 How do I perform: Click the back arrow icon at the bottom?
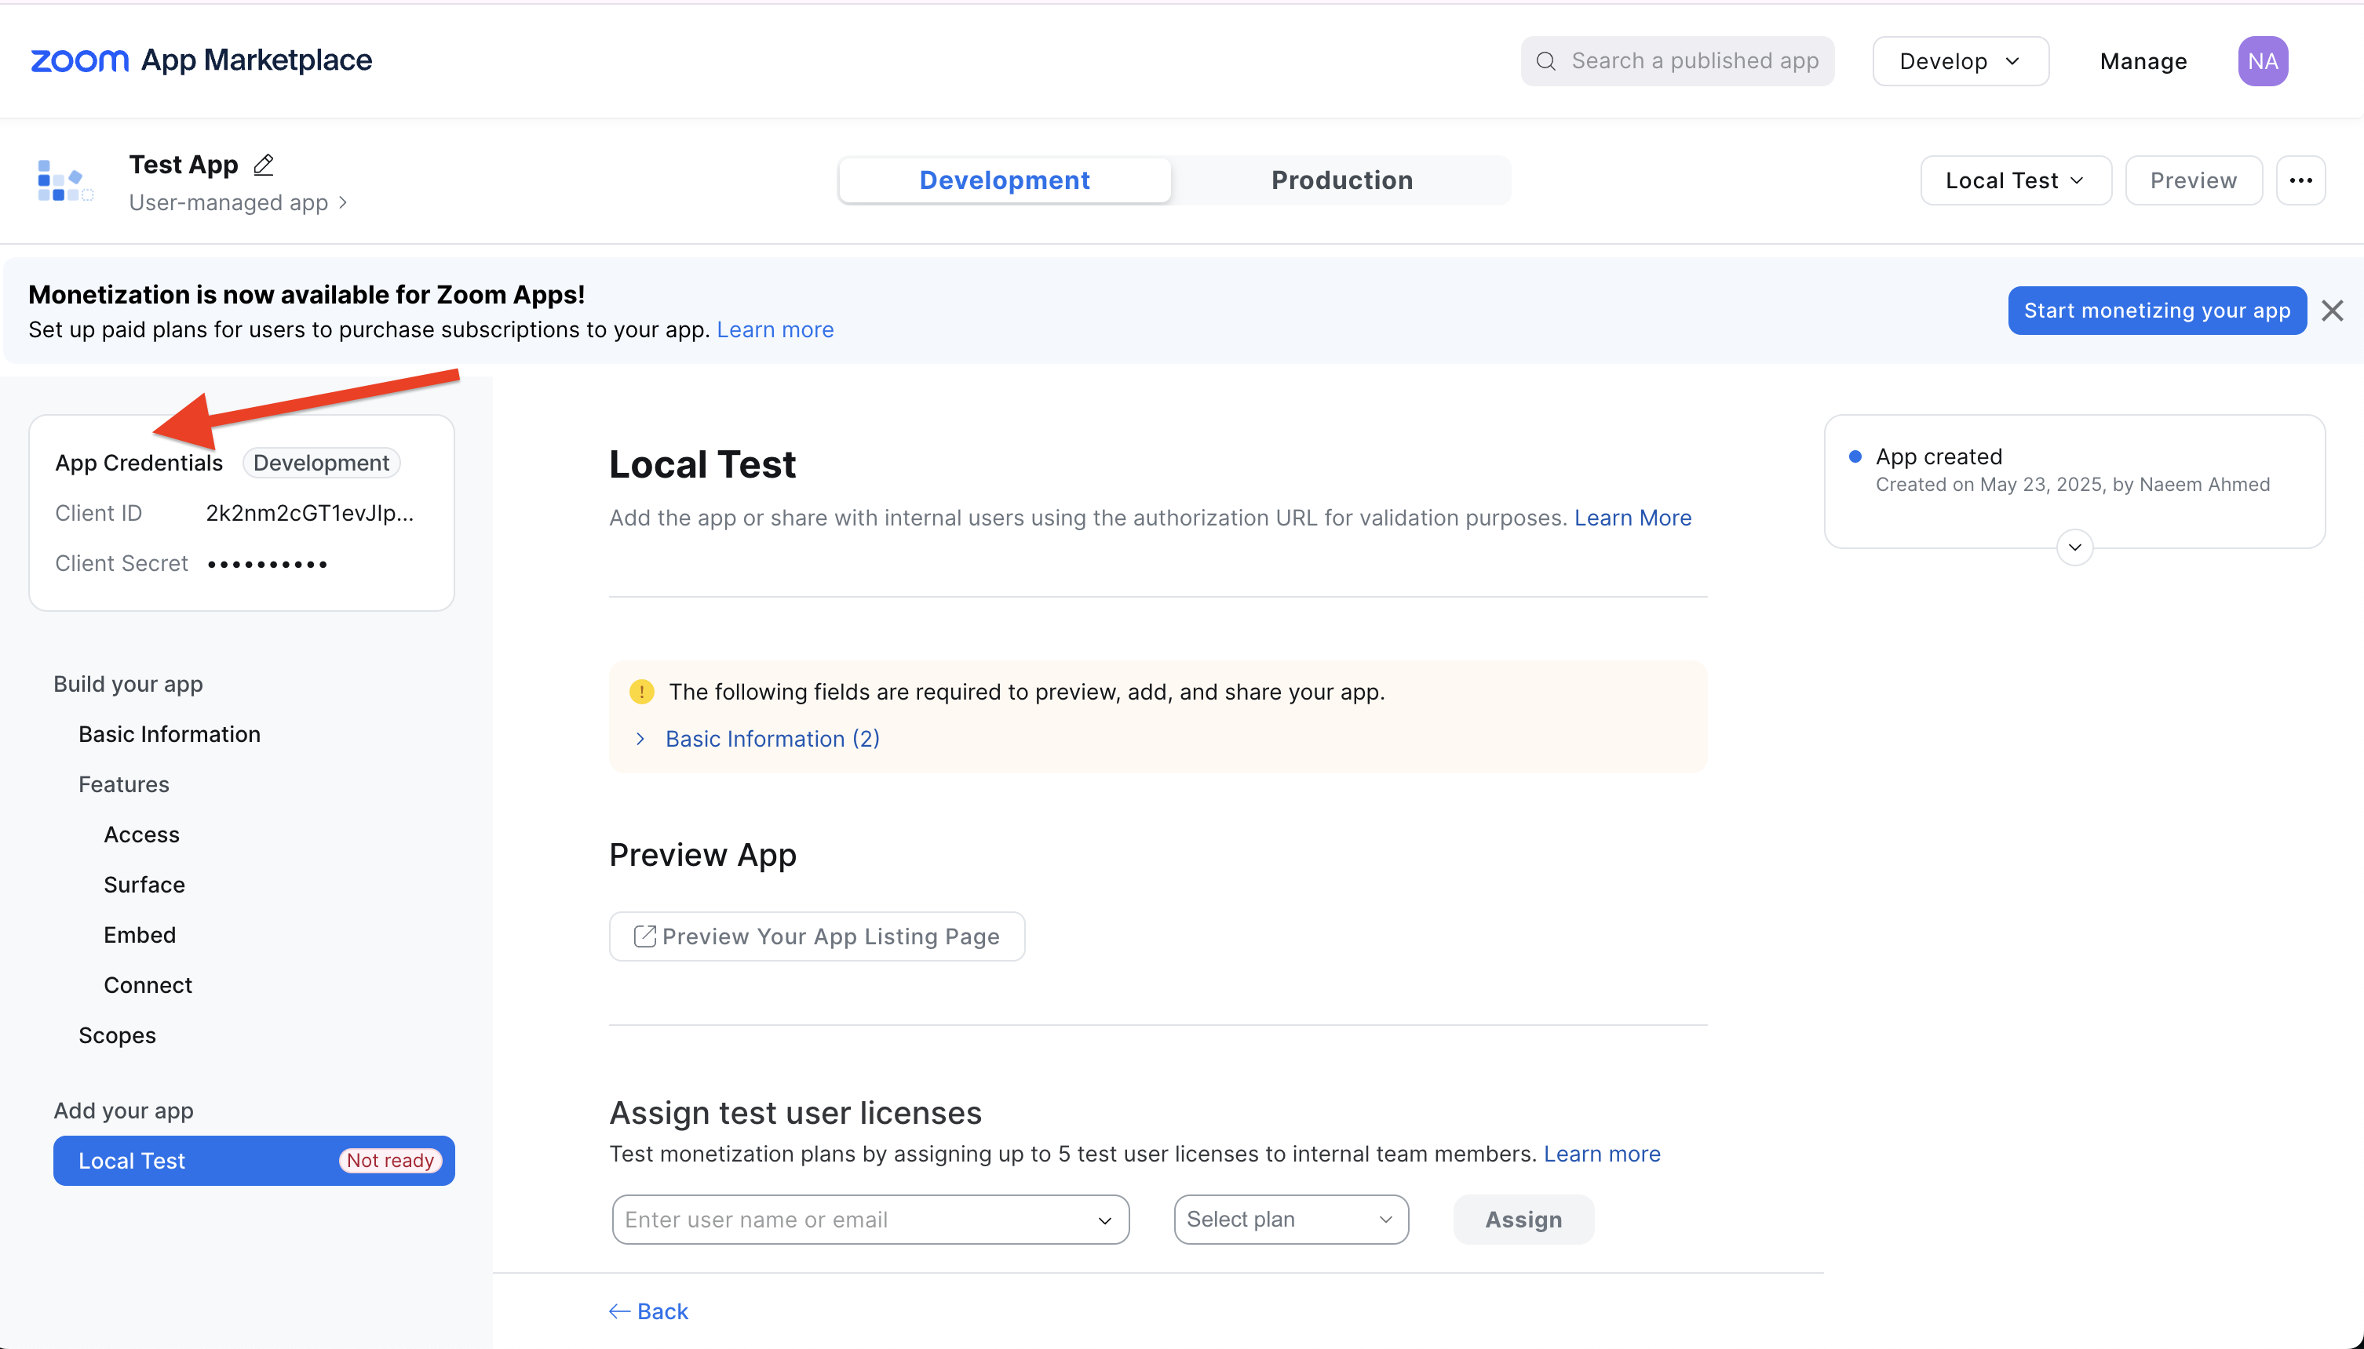coord(618,1311)
